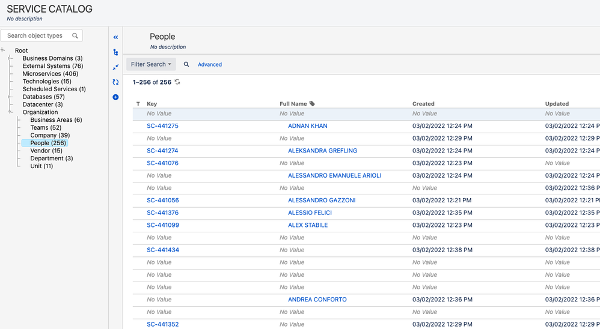Click created date 03/02/2022 12:38 PM

[x=442, y=250]
